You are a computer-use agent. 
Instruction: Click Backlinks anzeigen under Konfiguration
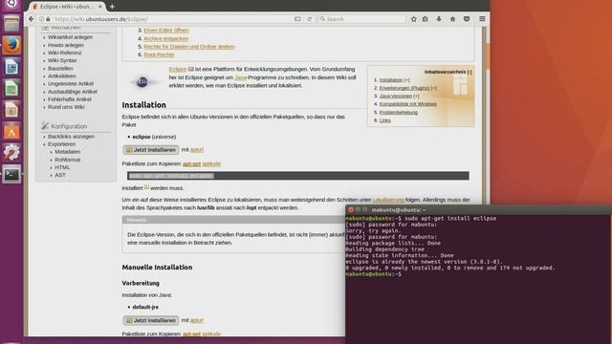pos(71,137)
